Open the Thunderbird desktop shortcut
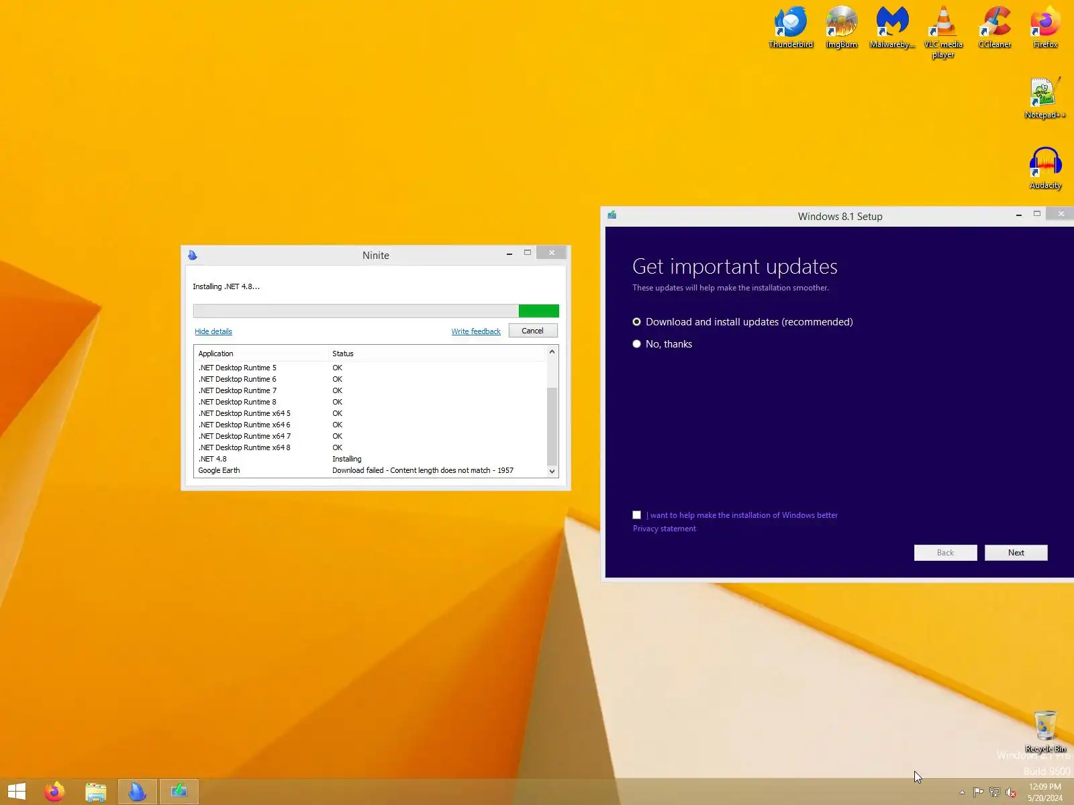The height and width of the screenshot is (805, 1074). pyautogui.click(x=791, y=28)
